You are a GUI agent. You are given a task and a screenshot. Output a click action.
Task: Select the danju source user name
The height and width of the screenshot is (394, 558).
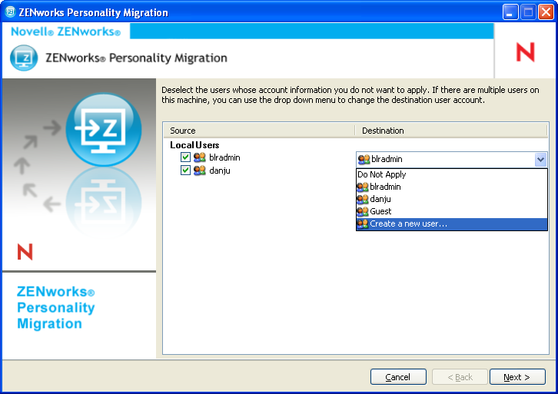pos(220,171)
